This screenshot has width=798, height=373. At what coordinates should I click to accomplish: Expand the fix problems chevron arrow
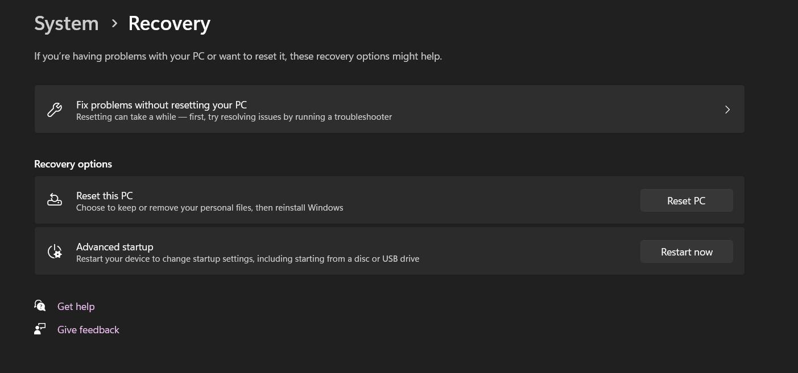pyautogui.click(x=727, y=109)
